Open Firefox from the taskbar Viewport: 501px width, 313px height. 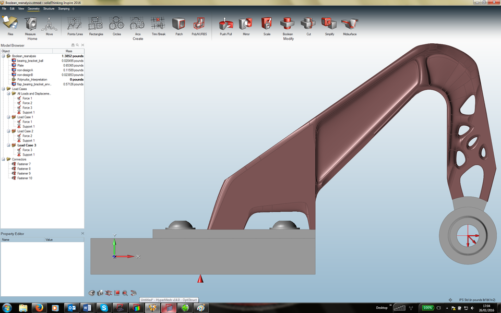39,308
